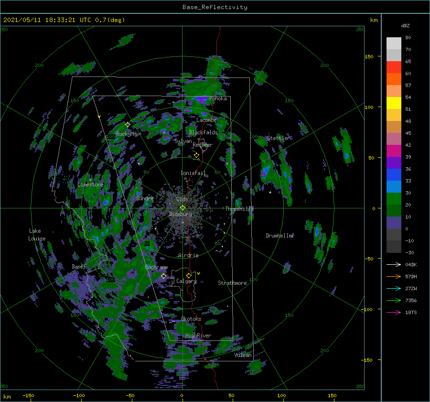
Task: Click the Olds city label
Action: (x=182, y=199)
